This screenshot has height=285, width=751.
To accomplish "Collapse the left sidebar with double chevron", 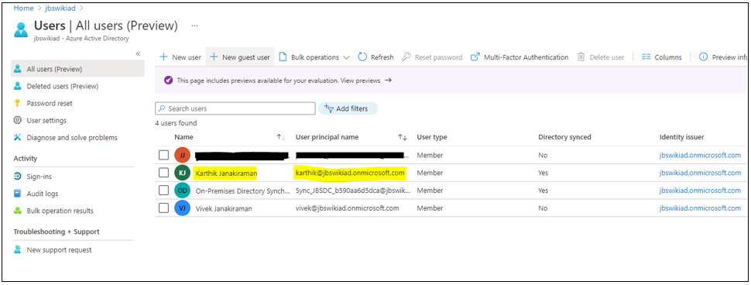I will click(138, 53).
